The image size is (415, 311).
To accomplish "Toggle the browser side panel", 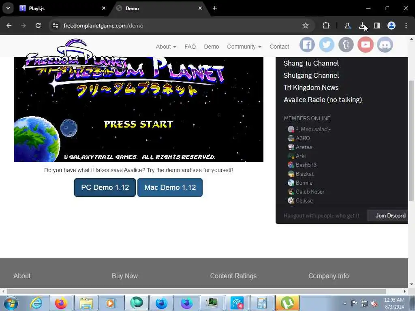I will [377, 26].
